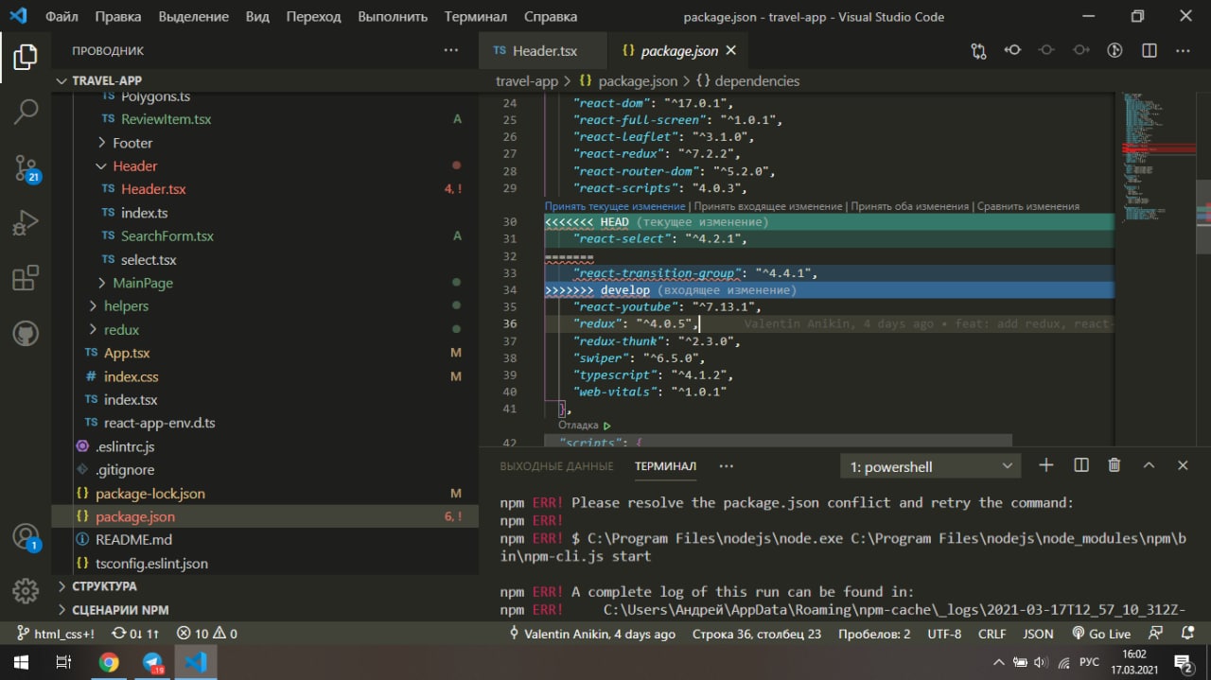Open tsconfig.eslint.json in the explorer
The width and height of the screenshot is (1211, 680).
tap(151, 563)
